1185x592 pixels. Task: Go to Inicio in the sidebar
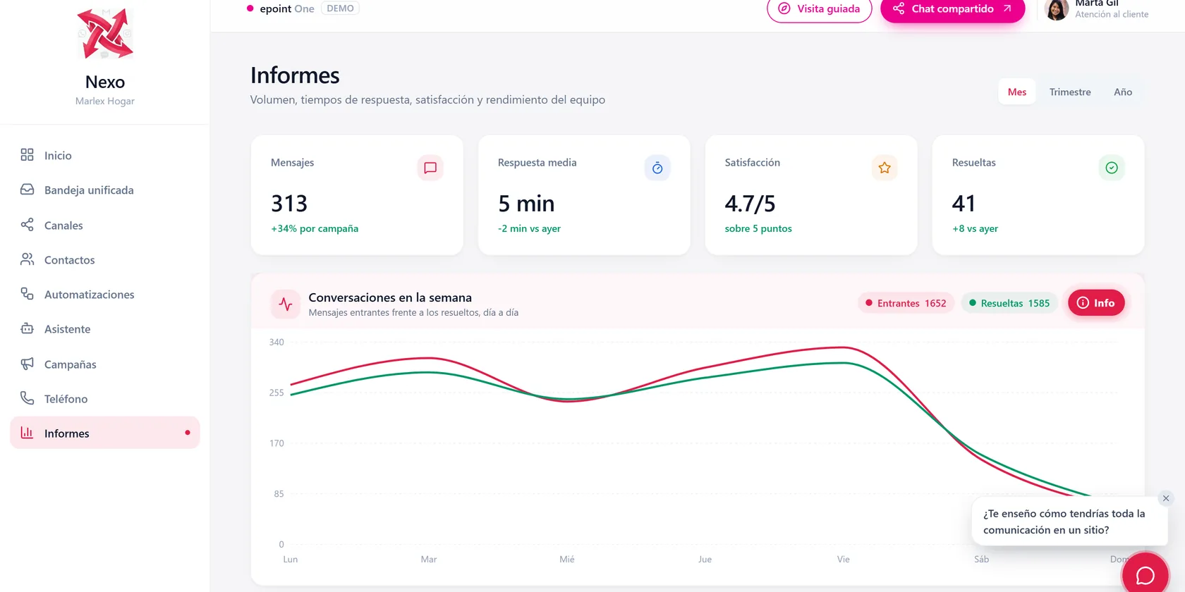click(x=105, y=155)
